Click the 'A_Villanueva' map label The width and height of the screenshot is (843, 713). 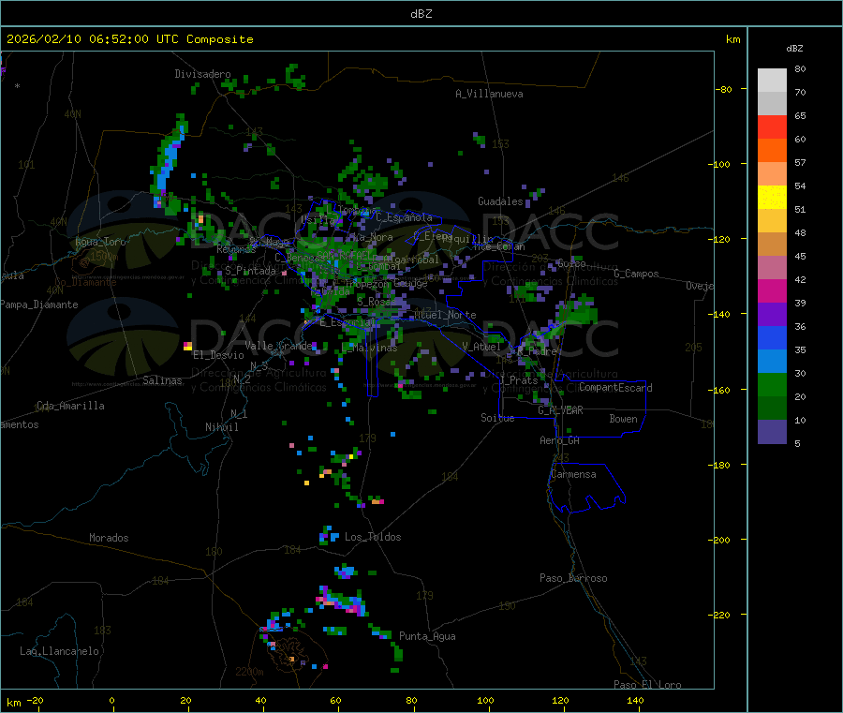coord(489,94)
